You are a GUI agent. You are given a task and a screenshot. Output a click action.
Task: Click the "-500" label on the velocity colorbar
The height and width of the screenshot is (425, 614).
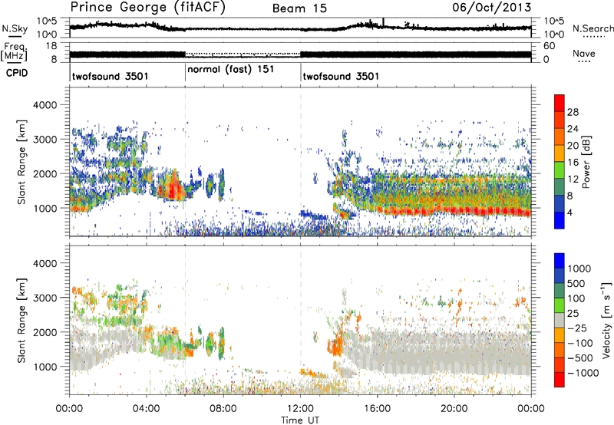click(x=580, y=358)
